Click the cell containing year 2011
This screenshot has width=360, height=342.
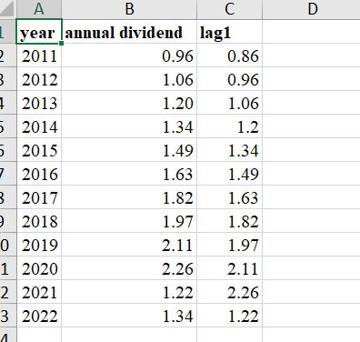click(39, 55)
